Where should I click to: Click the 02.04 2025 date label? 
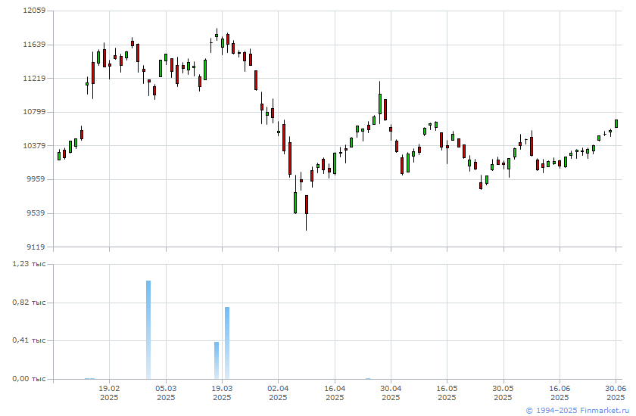(x=279, y=393)
